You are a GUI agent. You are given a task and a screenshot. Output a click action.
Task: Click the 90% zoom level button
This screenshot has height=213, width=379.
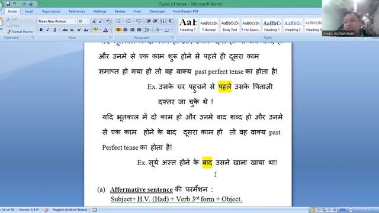[x=343, y=210]
